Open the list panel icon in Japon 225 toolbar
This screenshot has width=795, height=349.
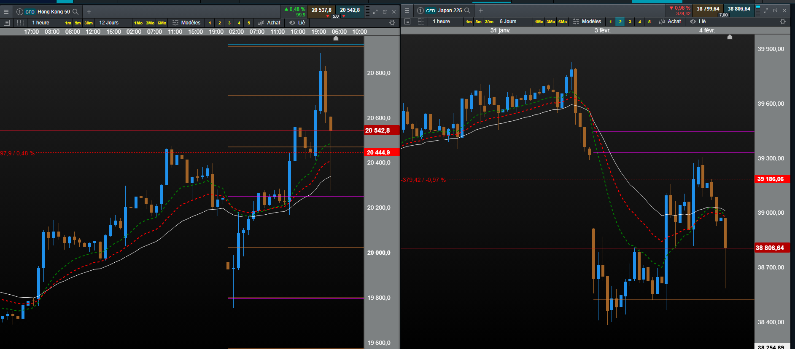click(407, 21)
